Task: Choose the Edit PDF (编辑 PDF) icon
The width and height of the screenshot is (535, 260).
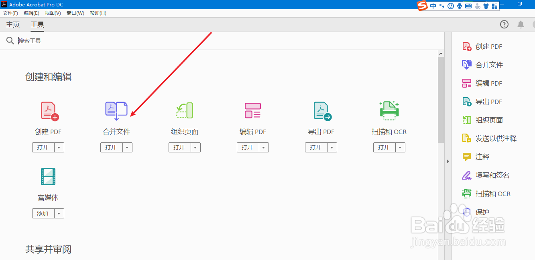Action: [253, 110]
